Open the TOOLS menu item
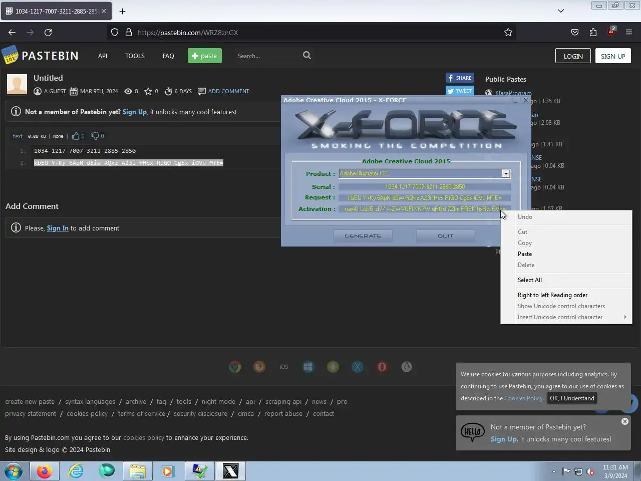 (x=135, y=56)
